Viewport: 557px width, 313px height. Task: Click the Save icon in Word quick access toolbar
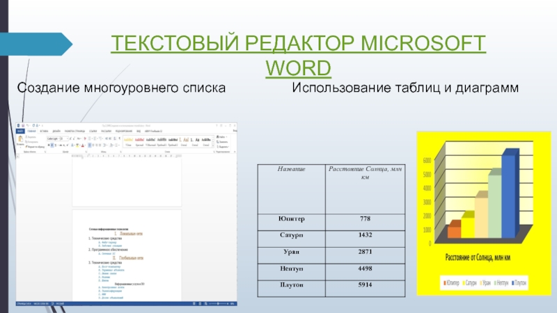(23, 125)
